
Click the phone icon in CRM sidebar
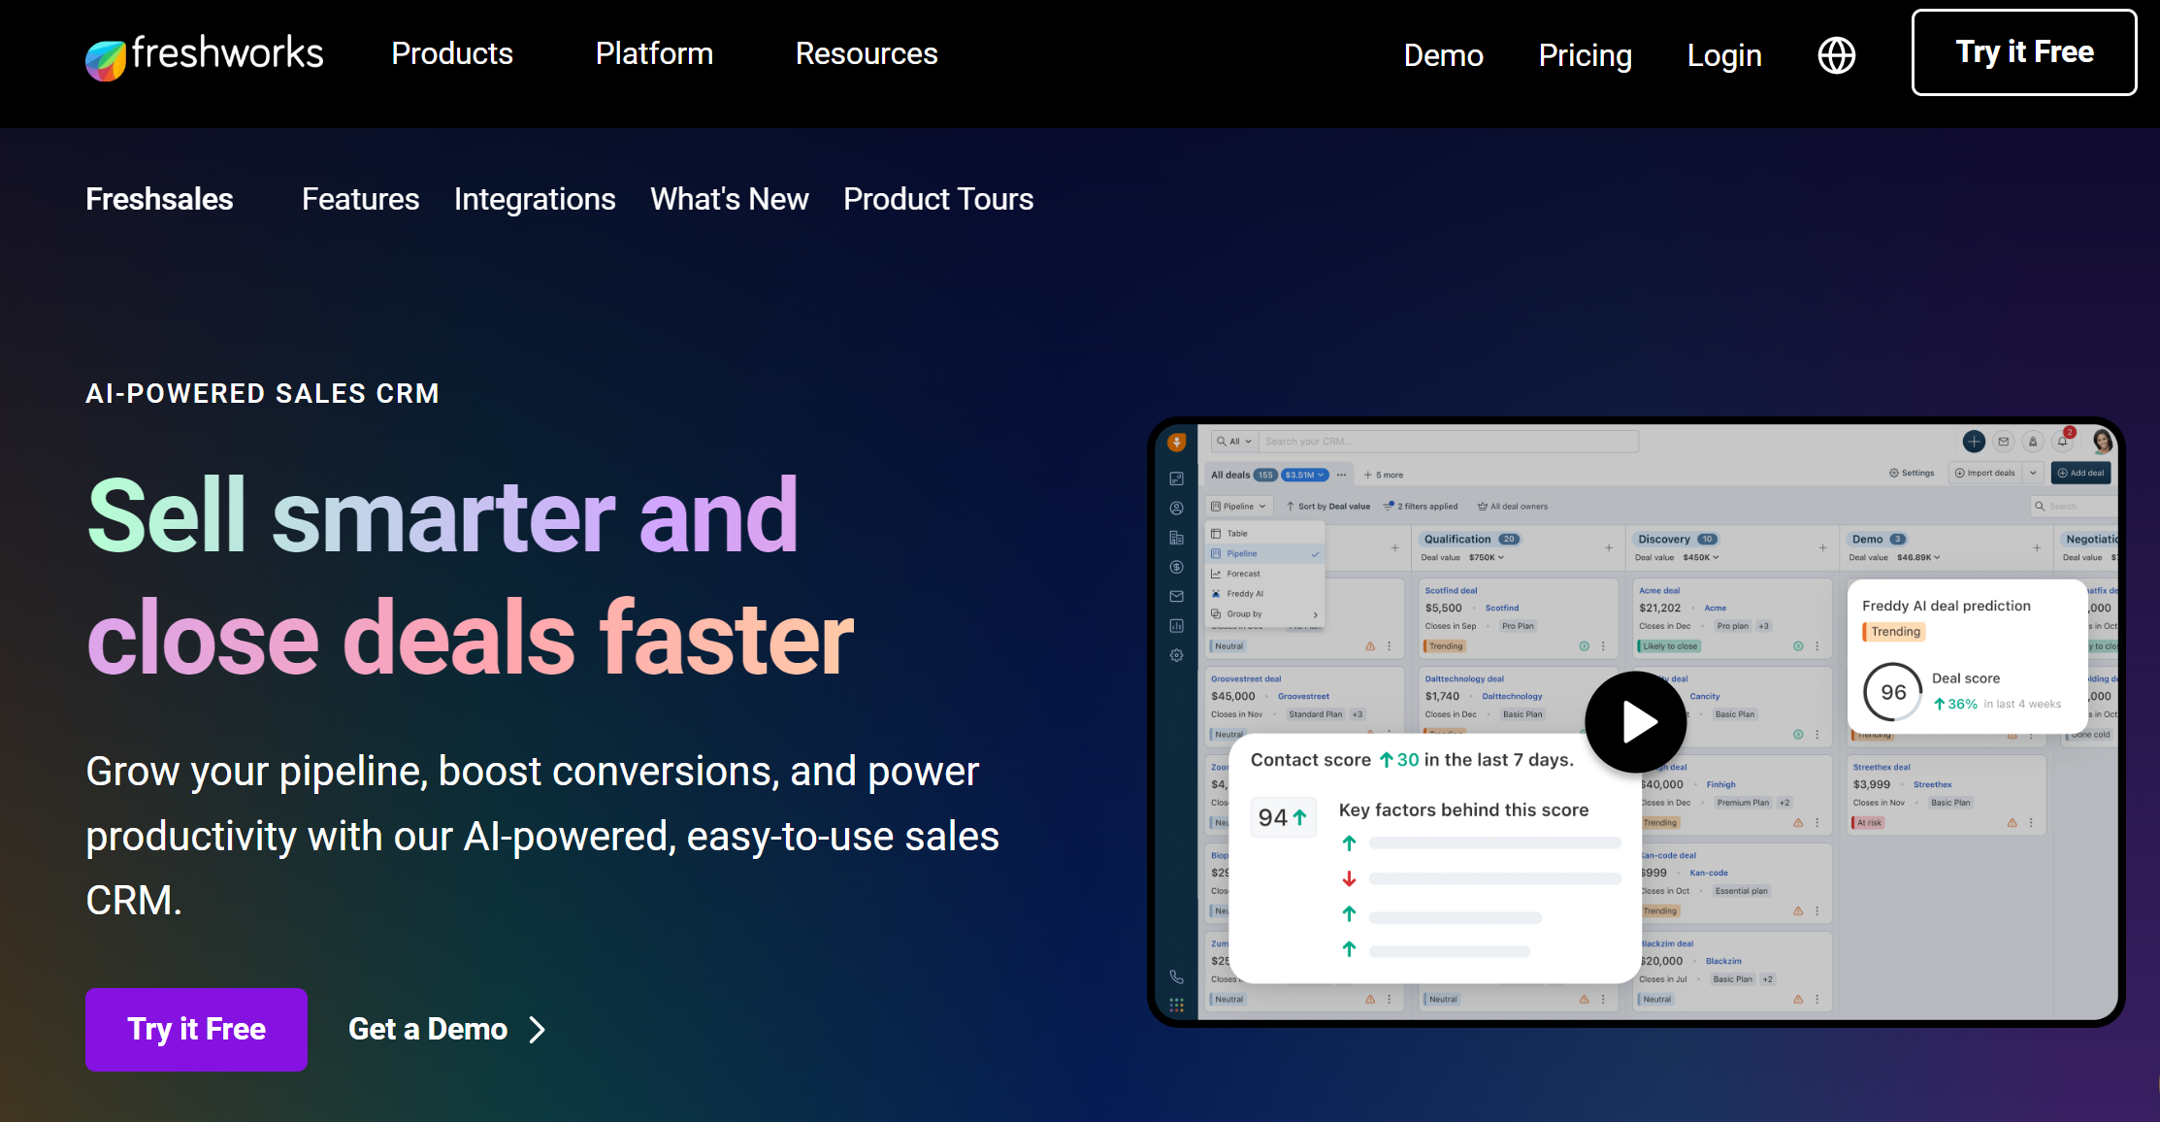pos(1176,976)
